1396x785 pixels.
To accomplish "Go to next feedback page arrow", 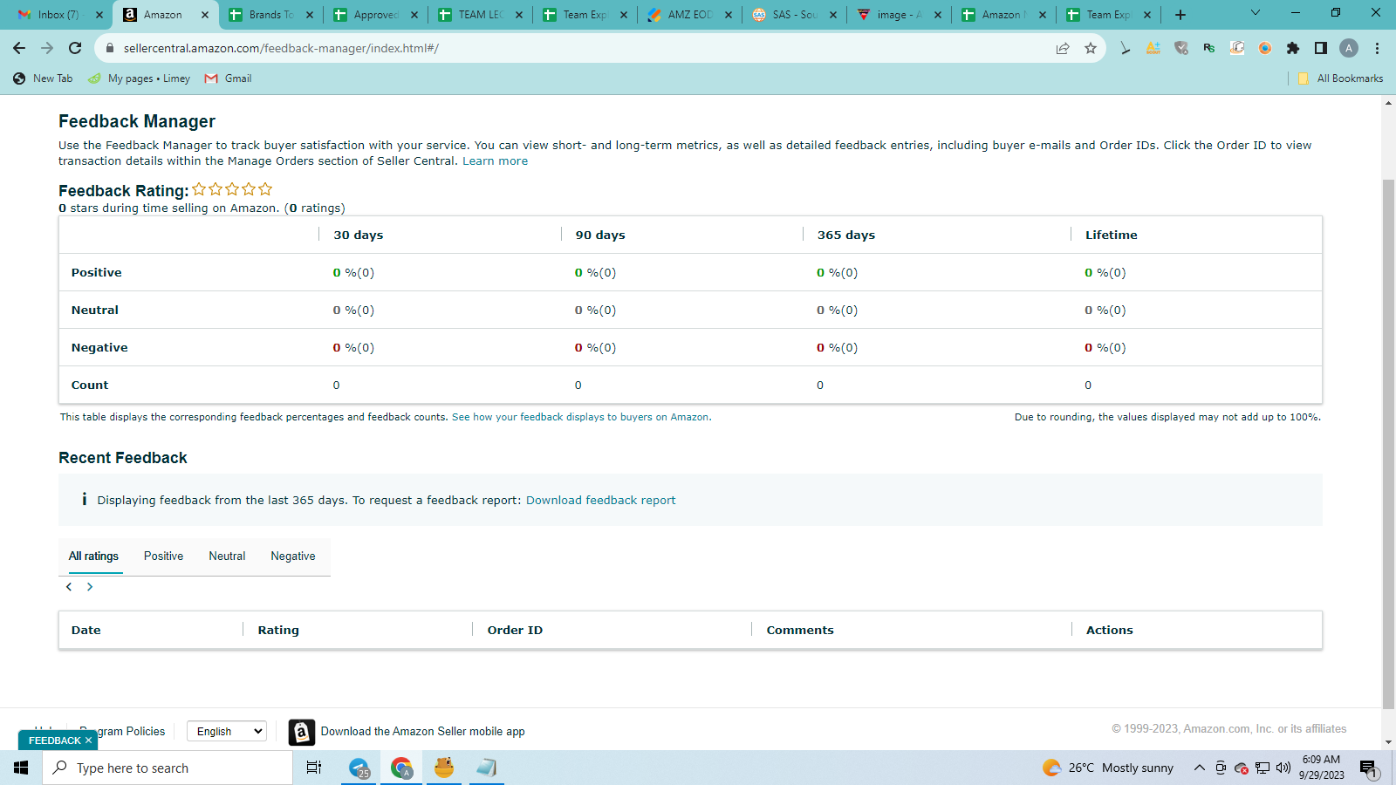I will [89, 587].
